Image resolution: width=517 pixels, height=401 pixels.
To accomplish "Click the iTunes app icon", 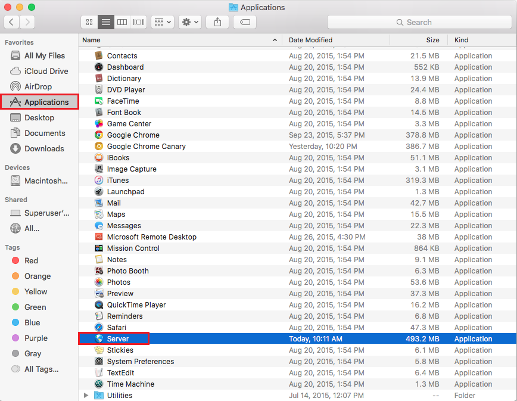I will pos(99,181).
